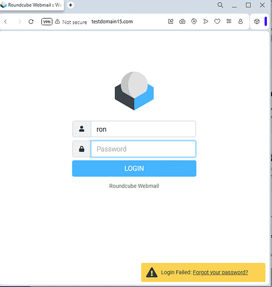Click the send arrow icon in toolbar
Screen dimensions: 272x287
tap(206, 21)
